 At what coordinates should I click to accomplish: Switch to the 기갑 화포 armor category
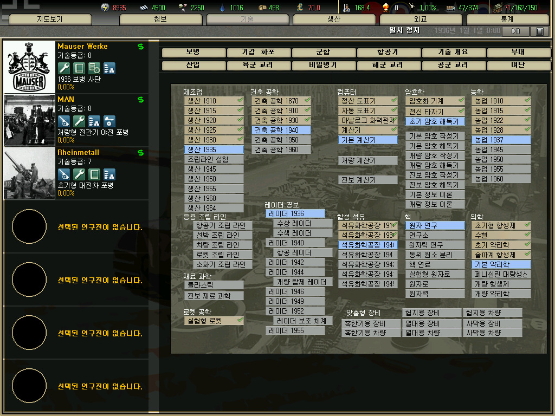pos(259,53)
